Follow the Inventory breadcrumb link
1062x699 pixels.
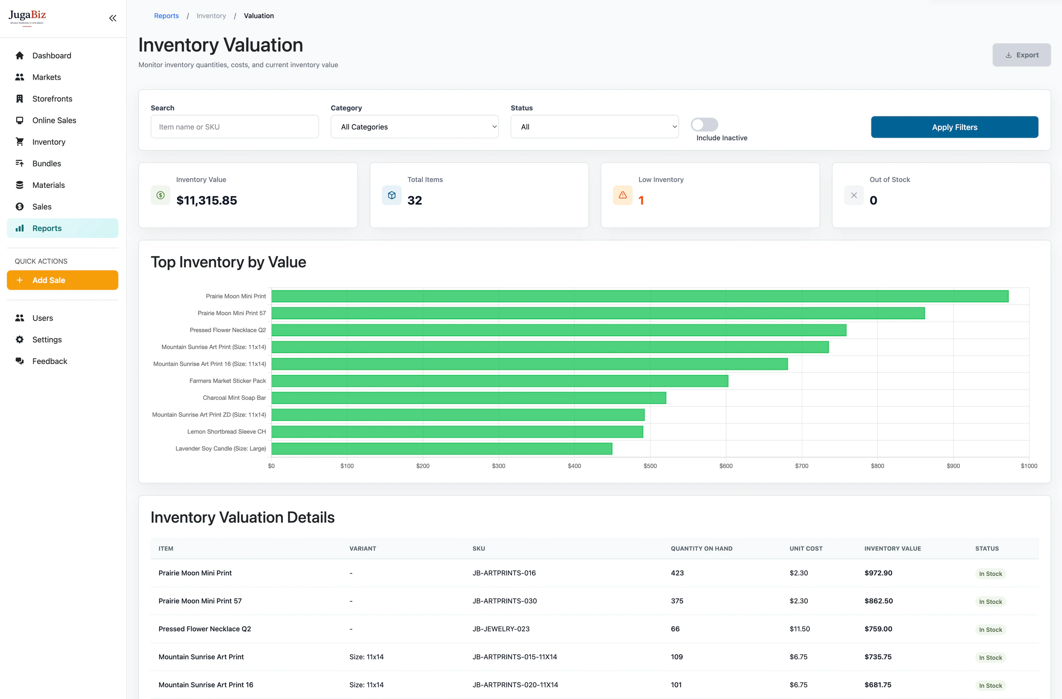(211, 15)
